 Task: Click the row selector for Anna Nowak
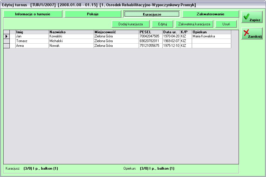click(6, 46)
